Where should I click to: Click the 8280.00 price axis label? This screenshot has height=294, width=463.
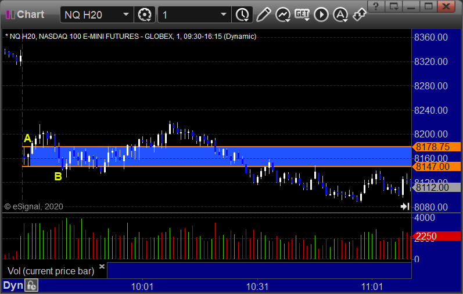tap(431, 86)
